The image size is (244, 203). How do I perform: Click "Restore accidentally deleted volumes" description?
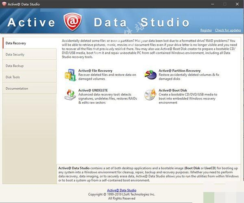[189, 77]
